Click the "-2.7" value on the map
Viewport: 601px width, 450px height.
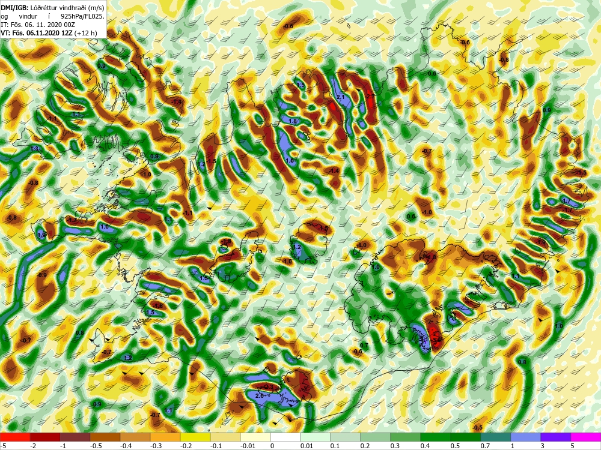click(370, 97)
